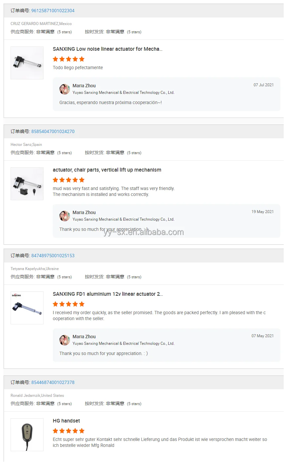
Task: View the SANXING FD1 aluminium actuator thumbnail
Action: (27, 308)
